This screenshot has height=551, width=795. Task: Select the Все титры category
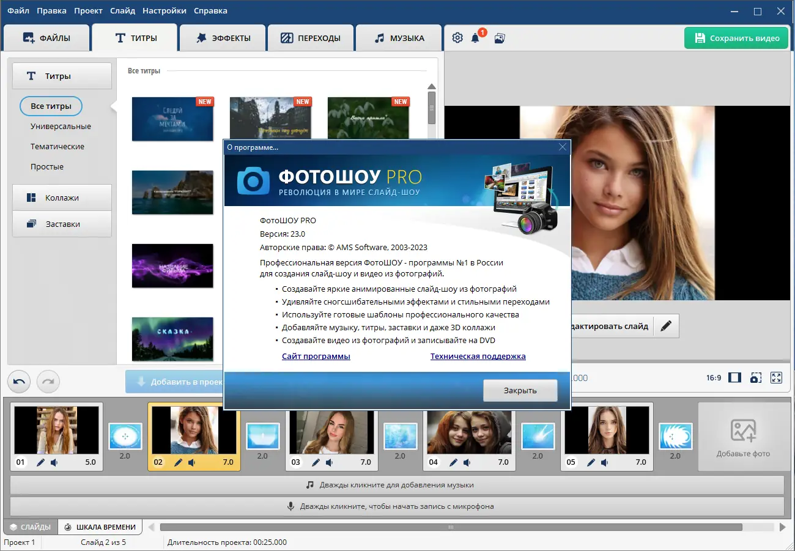pyautogui.click(x=51, y=106)
